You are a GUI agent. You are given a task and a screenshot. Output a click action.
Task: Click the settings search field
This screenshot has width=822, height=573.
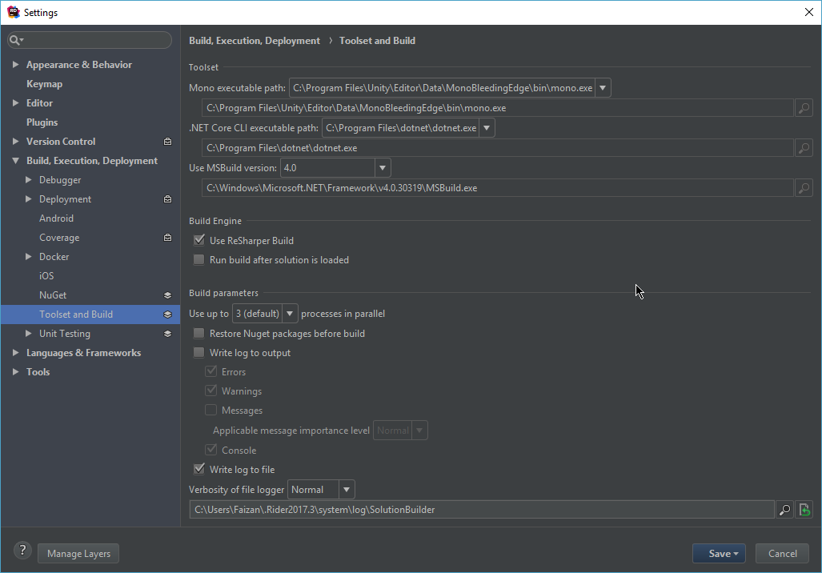(x=89, y=39)
